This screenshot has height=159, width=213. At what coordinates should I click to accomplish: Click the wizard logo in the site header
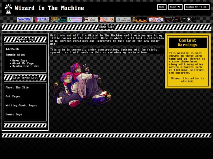[x=8, y=9]
